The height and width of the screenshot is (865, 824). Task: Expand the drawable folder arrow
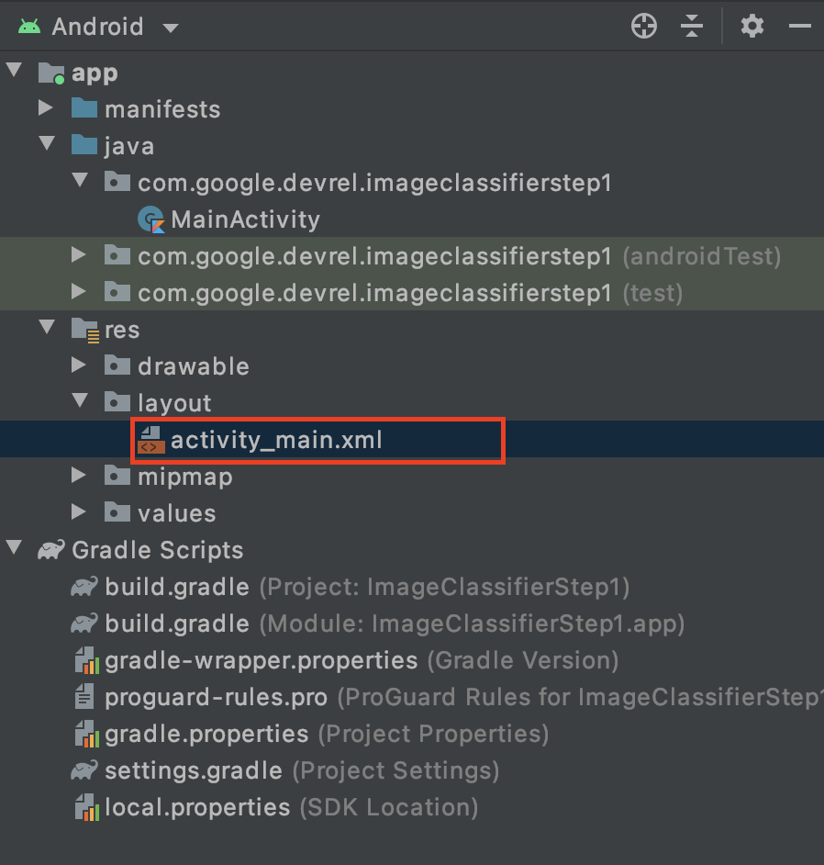[x=79, y=366]
